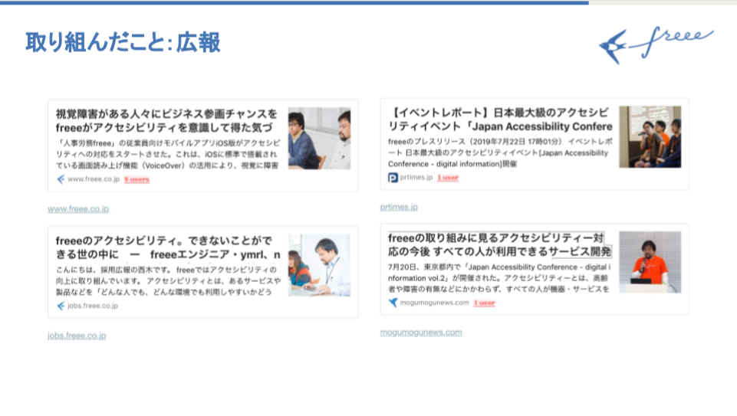Open the "1 user" link in the prtimes.jp card

point(448,178)
